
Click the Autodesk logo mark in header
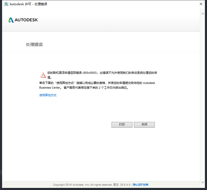click(11, 20)
